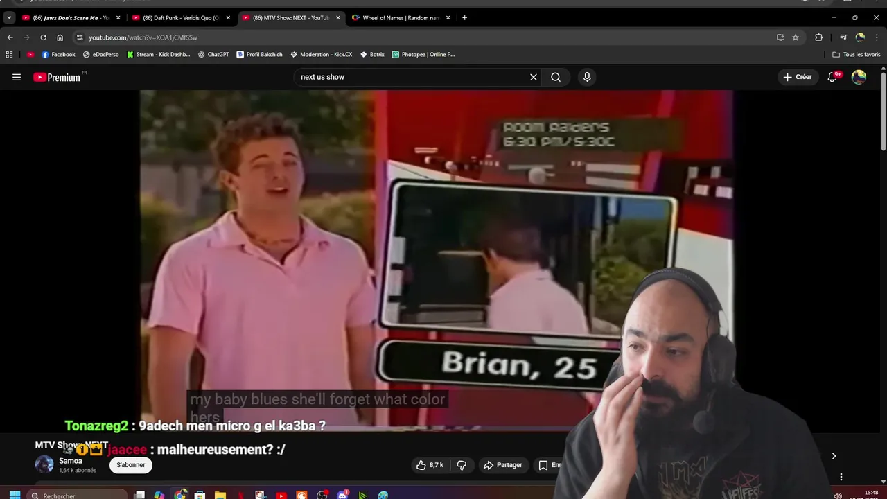Install app icon in address bar
The height and width of the screenshot is (499, 887).
tap(780, 37)
